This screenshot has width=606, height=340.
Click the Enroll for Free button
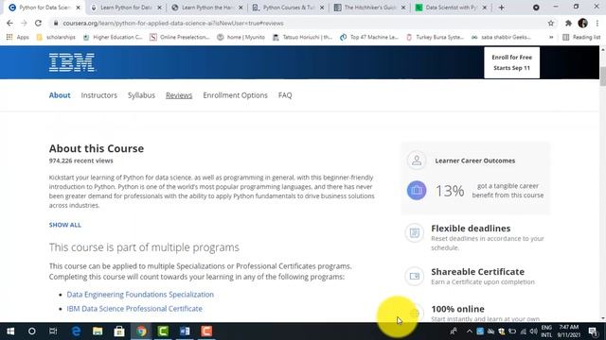click(x=511, y=62)
